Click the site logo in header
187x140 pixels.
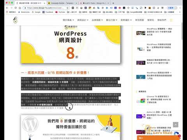[15, 20]
